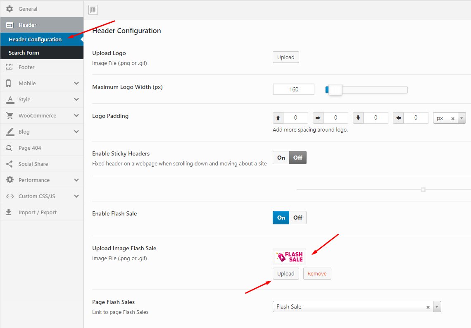This screenshot has width=471, height=328.
Task: Click the logo padding top arrow icon
Action: 278,118
